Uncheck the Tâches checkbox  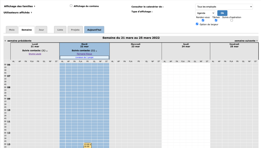click(216, 20)
